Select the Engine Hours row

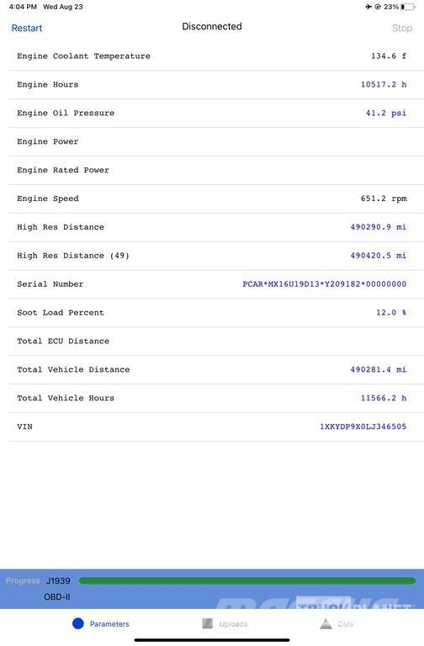216,84
